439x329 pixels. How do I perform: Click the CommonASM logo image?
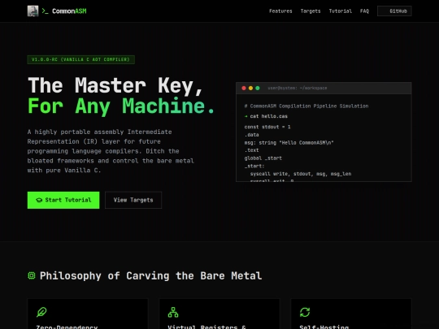[33, 11]
